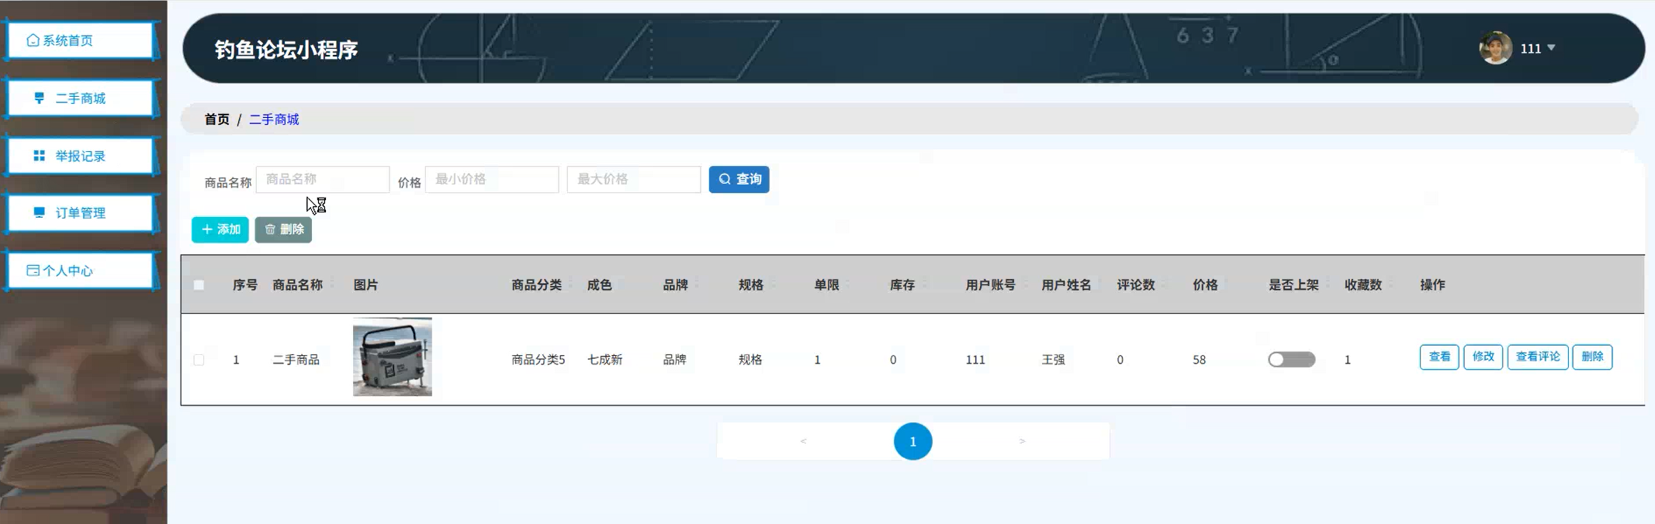The height and width of the screenshot is (524, 1655).
Task: Click the 库存 column header
Action: coord(902,285)
